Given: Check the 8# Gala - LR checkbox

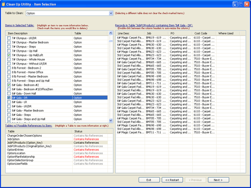Looking at the screenshot, I should pos(9,102).
